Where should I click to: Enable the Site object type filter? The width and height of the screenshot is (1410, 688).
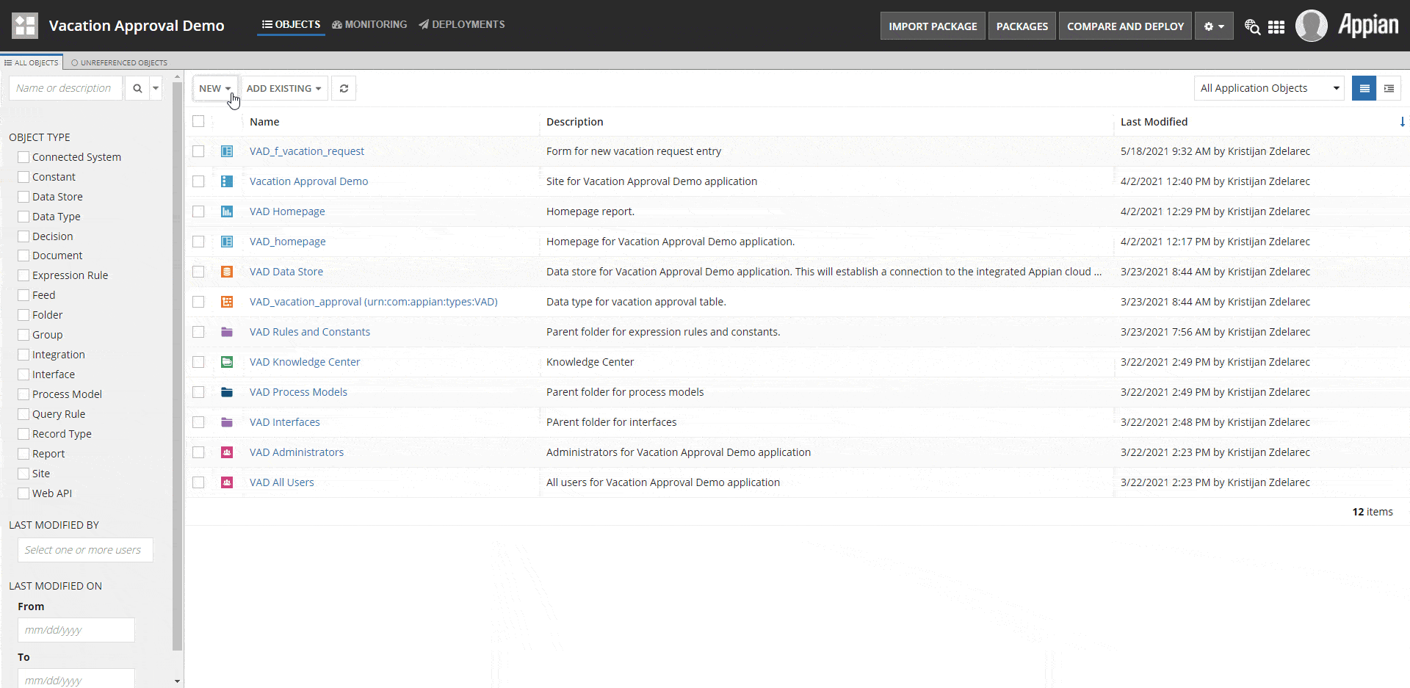tap(23, 474)
